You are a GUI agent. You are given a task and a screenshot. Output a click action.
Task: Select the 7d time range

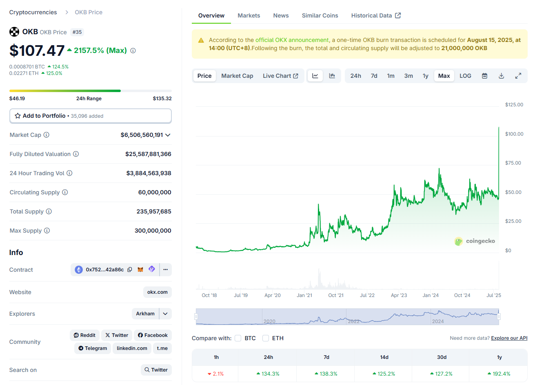[374, 76]
